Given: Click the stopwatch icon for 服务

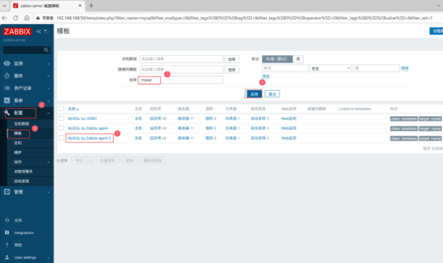Looking at the screenshot, I should (x=7, y=76).
